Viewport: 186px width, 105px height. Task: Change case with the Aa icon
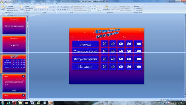(50, 10)
